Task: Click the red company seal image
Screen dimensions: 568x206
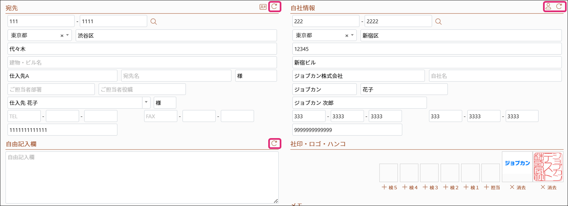Action: pos(548,167)
